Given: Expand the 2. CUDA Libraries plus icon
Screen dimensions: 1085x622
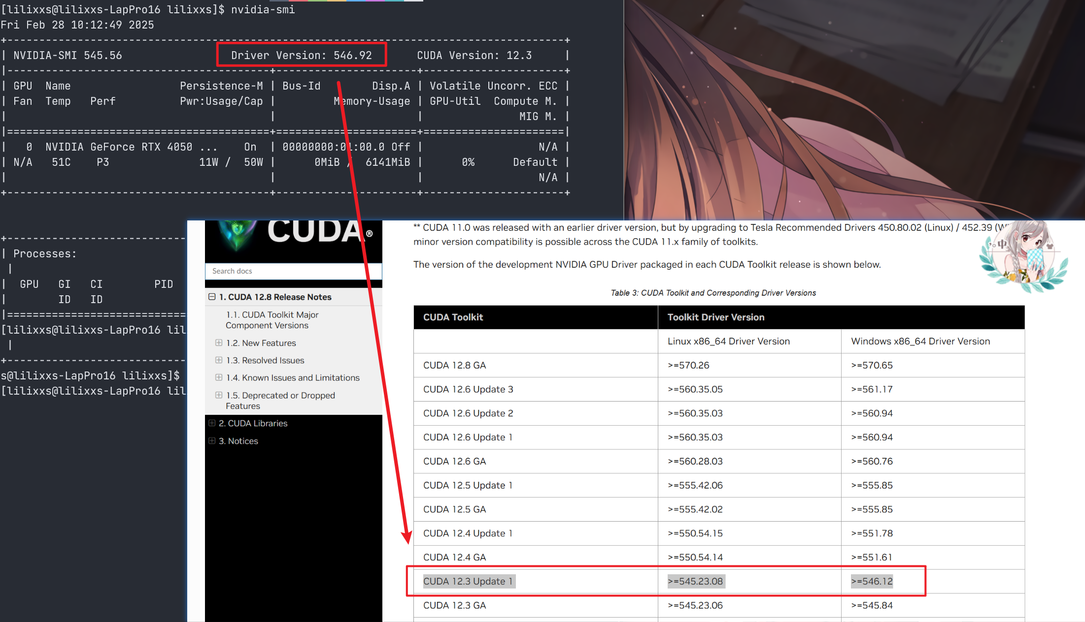Looking at the screenshot, I should click(212, 423).
